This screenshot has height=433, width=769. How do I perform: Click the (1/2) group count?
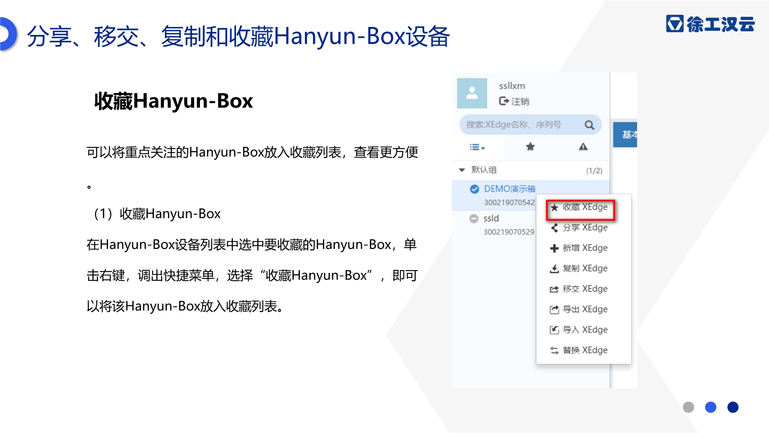coord(594,171)
